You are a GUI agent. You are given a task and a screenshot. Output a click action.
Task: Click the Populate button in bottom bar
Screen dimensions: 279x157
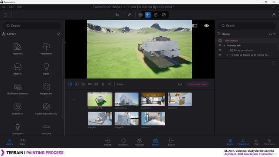(x=139, y=142)
